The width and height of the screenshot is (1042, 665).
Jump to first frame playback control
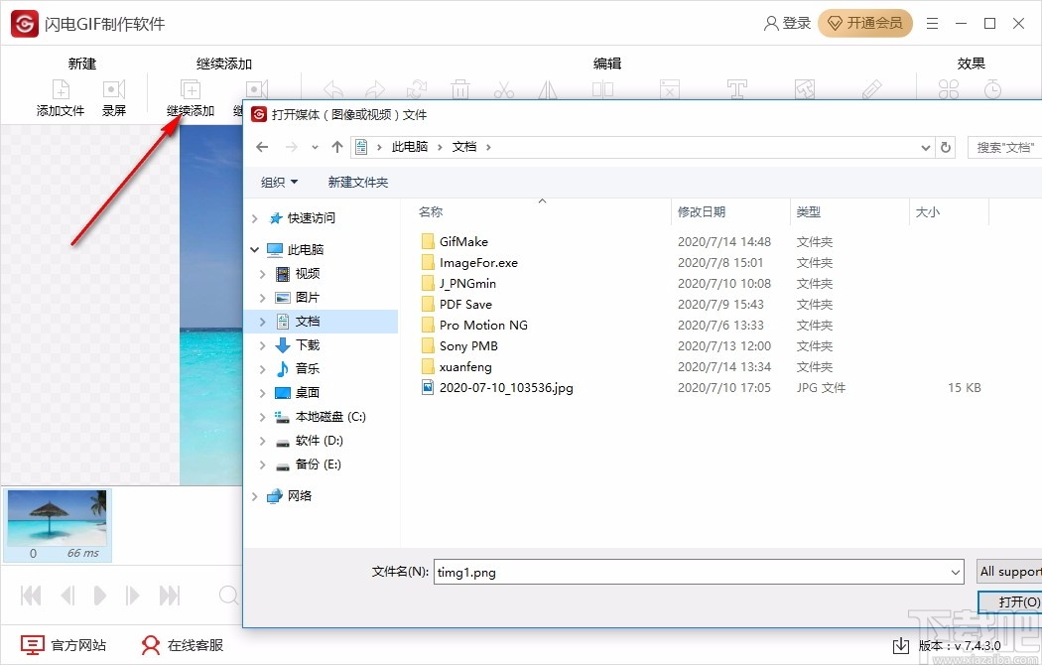[x=31, y=596]
